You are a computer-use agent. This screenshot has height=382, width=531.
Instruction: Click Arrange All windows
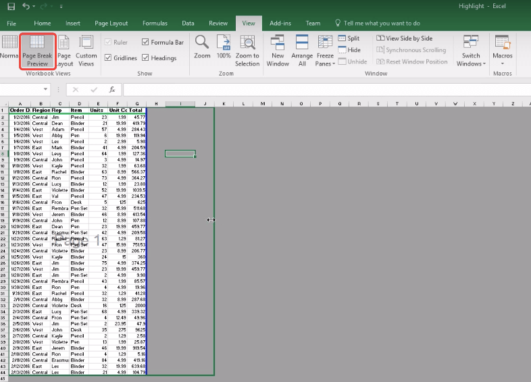pyautogui.click(x=302, y=51)
